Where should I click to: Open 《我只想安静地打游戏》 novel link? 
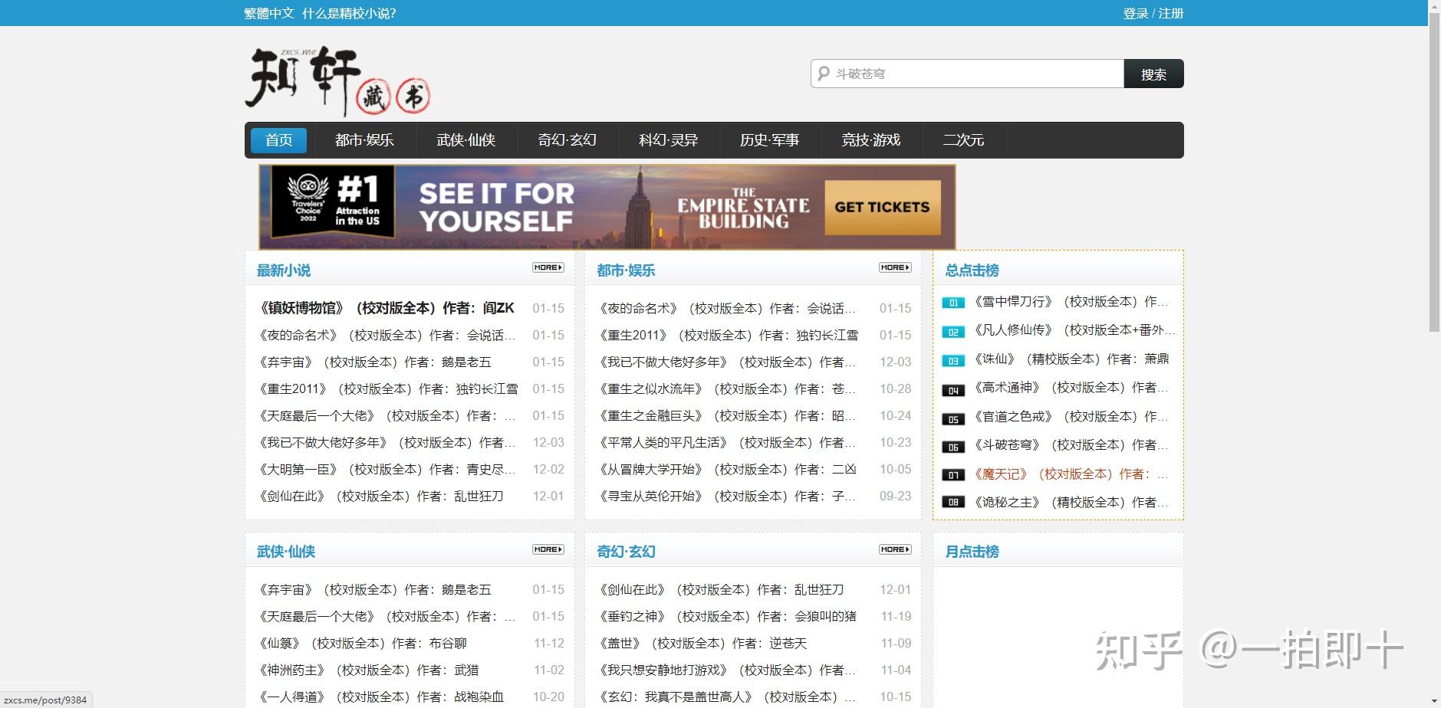(x=727, y=670)
